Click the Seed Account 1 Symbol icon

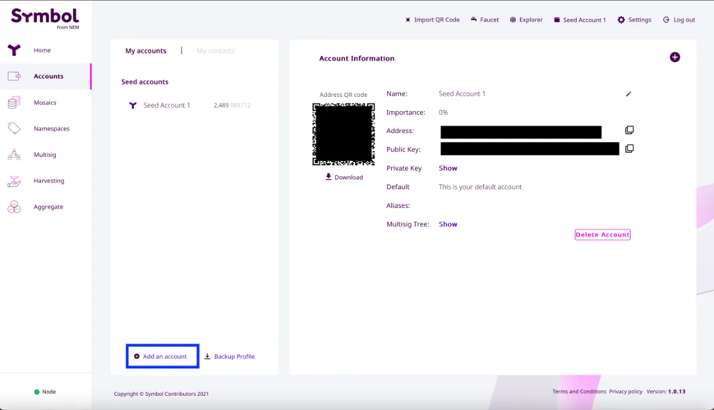pos(133,105)
